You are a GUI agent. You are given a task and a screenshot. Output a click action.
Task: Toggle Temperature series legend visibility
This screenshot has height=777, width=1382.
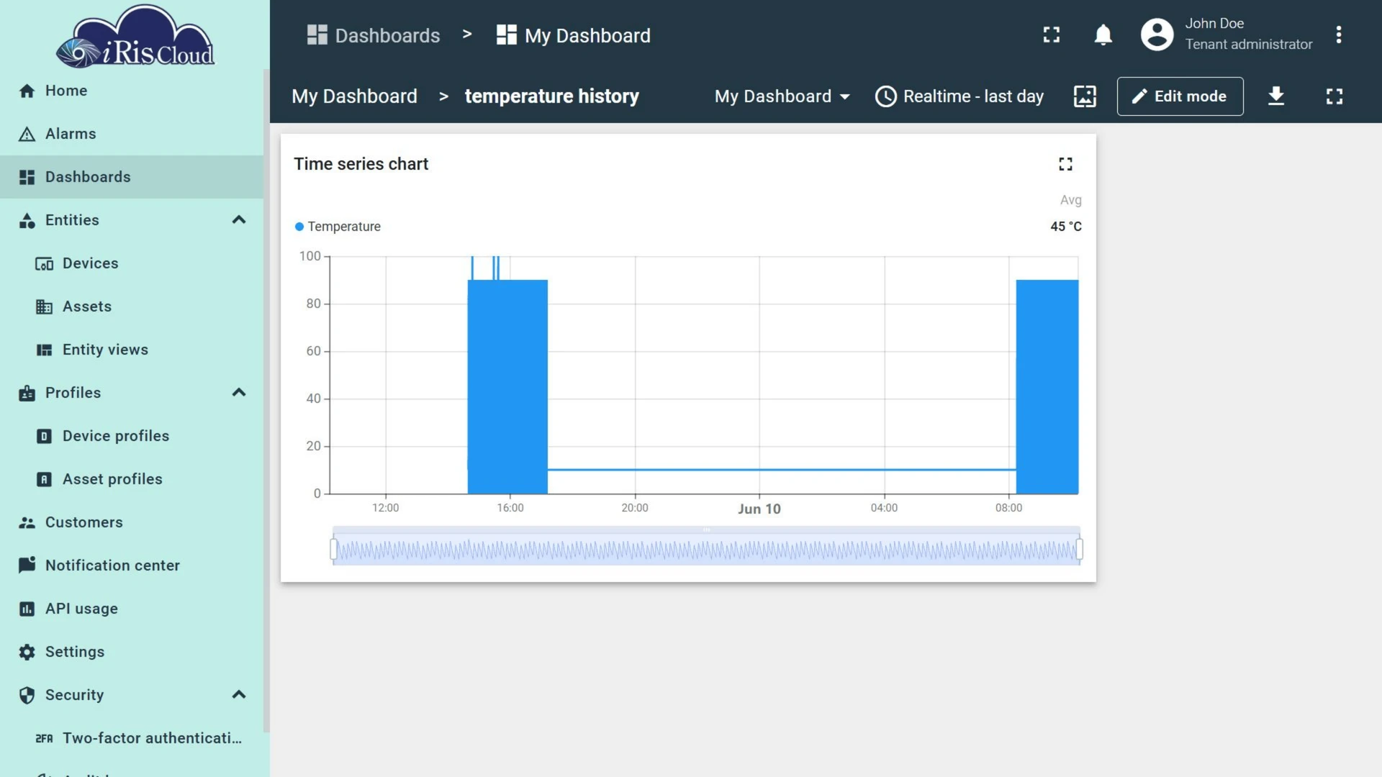[338, 226]
